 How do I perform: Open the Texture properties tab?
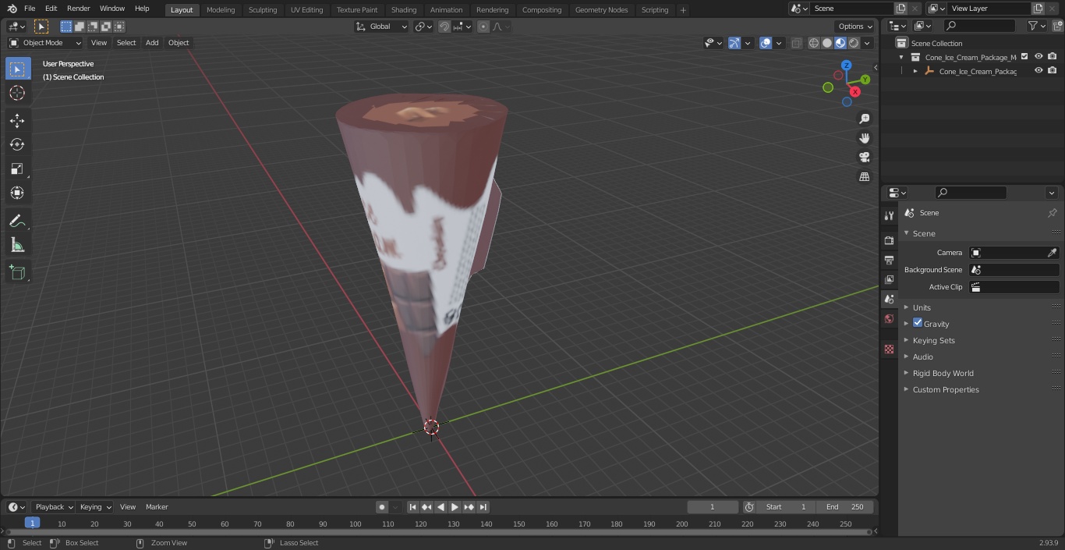[x=889, y=349]
